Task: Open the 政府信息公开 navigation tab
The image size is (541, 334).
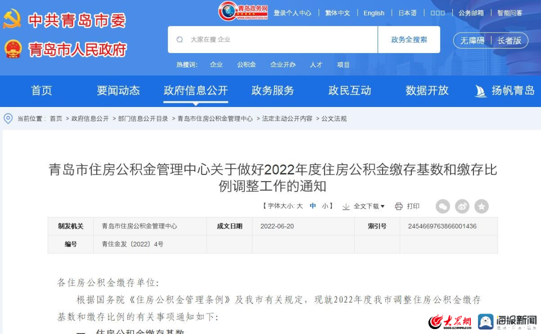Action: click(196, 90)
